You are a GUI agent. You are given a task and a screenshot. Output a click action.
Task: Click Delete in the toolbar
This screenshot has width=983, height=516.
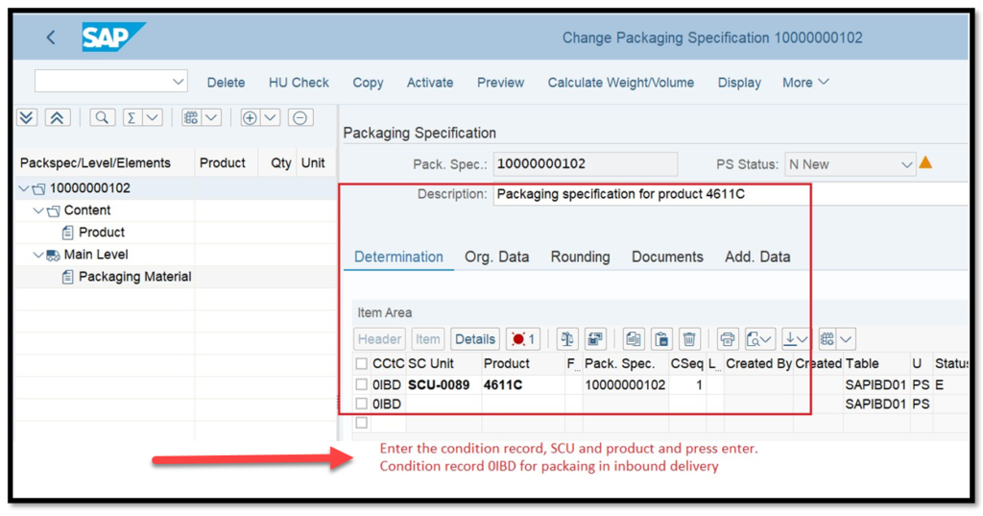click(x=226, y=83)
